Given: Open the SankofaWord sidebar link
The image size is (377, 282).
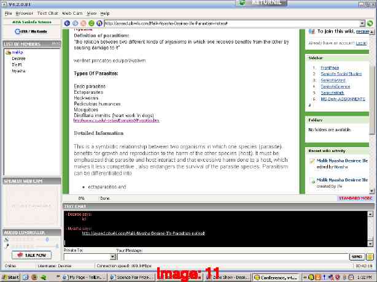Looking at the screenshot, I should (x=333, y=80).
